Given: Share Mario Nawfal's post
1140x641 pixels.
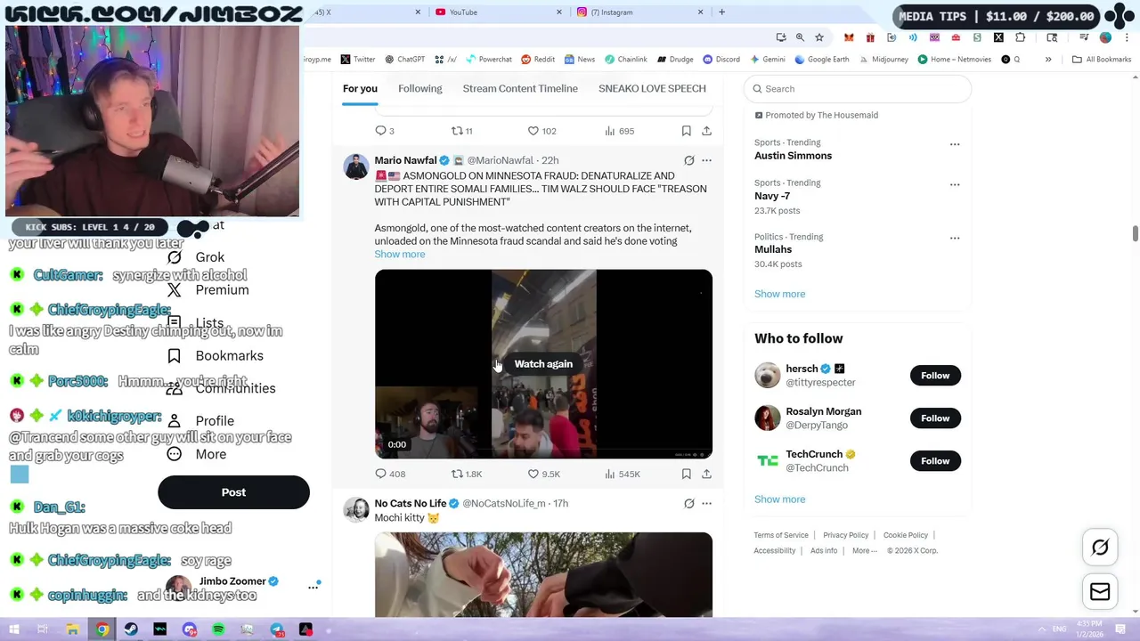Looking at the screenshot, I should [x=706, y=474].
